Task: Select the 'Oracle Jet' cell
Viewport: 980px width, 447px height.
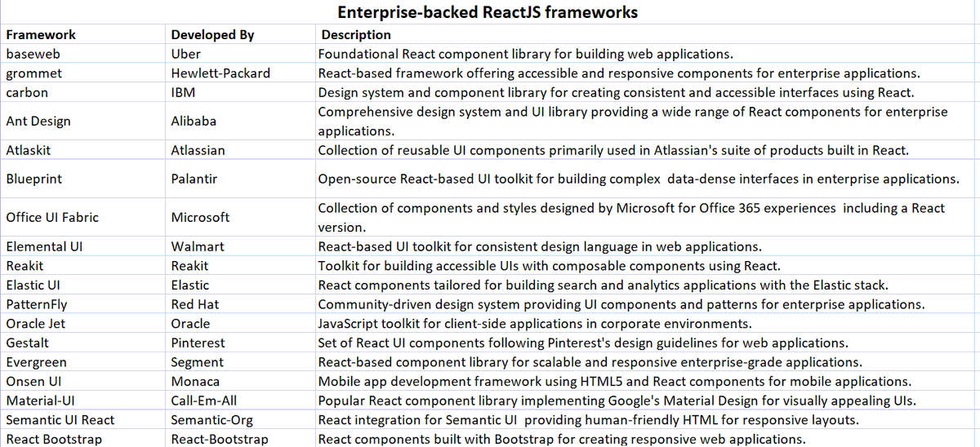Action: [x=83, y=323]
